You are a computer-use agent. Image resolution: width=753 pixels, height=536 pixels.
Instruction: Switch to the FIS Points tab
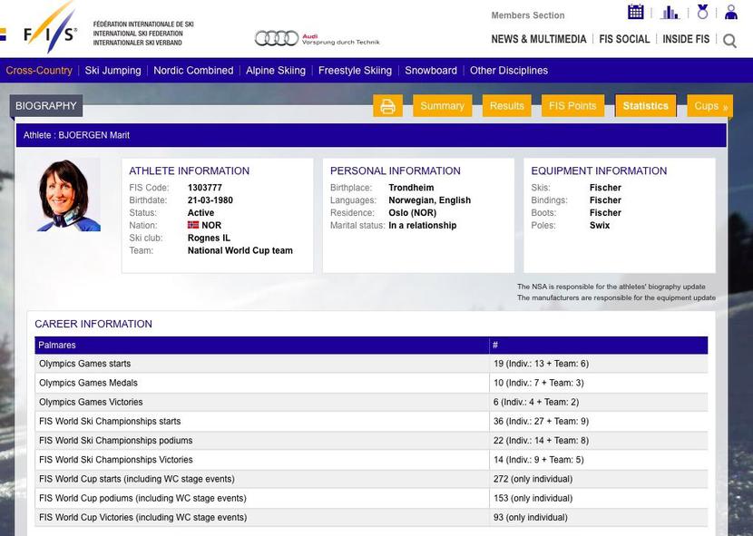tap(572, 106)
